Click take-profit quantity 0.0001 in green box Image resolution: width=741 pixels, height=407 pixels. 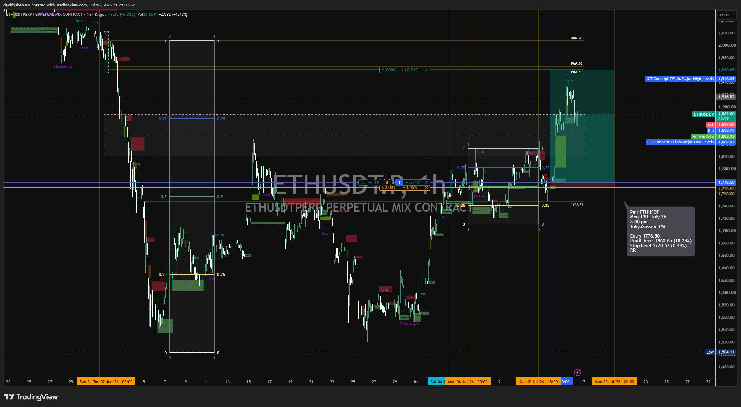(388, 70)
